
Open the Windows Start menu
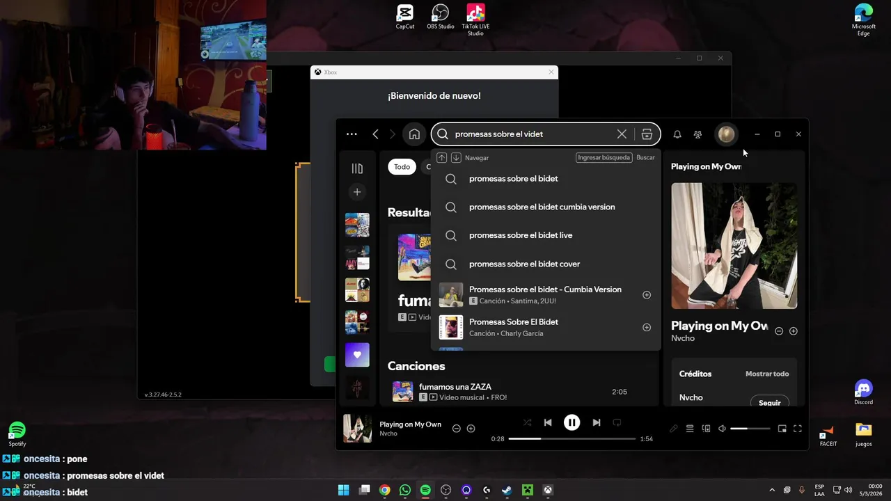pos(343,490)
